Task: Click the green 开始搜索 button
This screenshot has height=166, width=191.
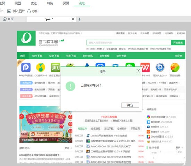Action: pos(178,43)
